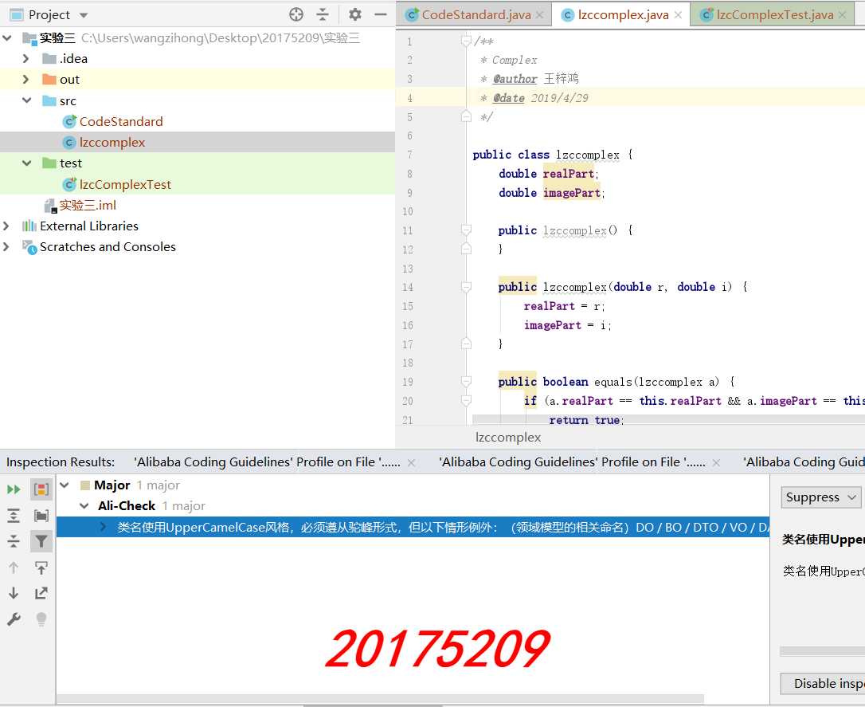Go to previous problem up arrow

tap(14, 568)
